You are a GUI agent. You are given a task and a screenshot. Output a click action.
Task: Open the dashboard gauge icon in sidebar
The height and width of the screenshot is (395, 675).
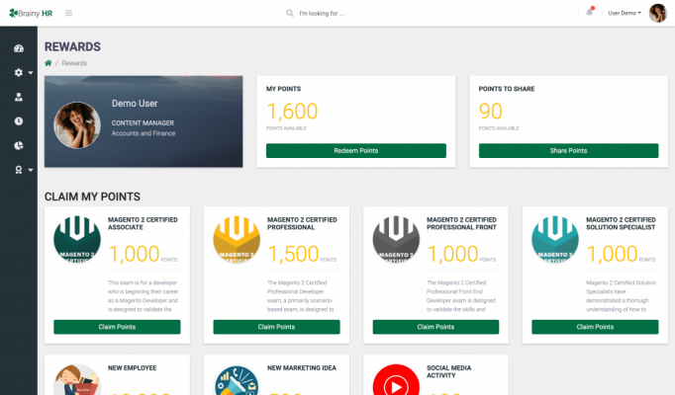pyautogui.click(x=19, y=48)
